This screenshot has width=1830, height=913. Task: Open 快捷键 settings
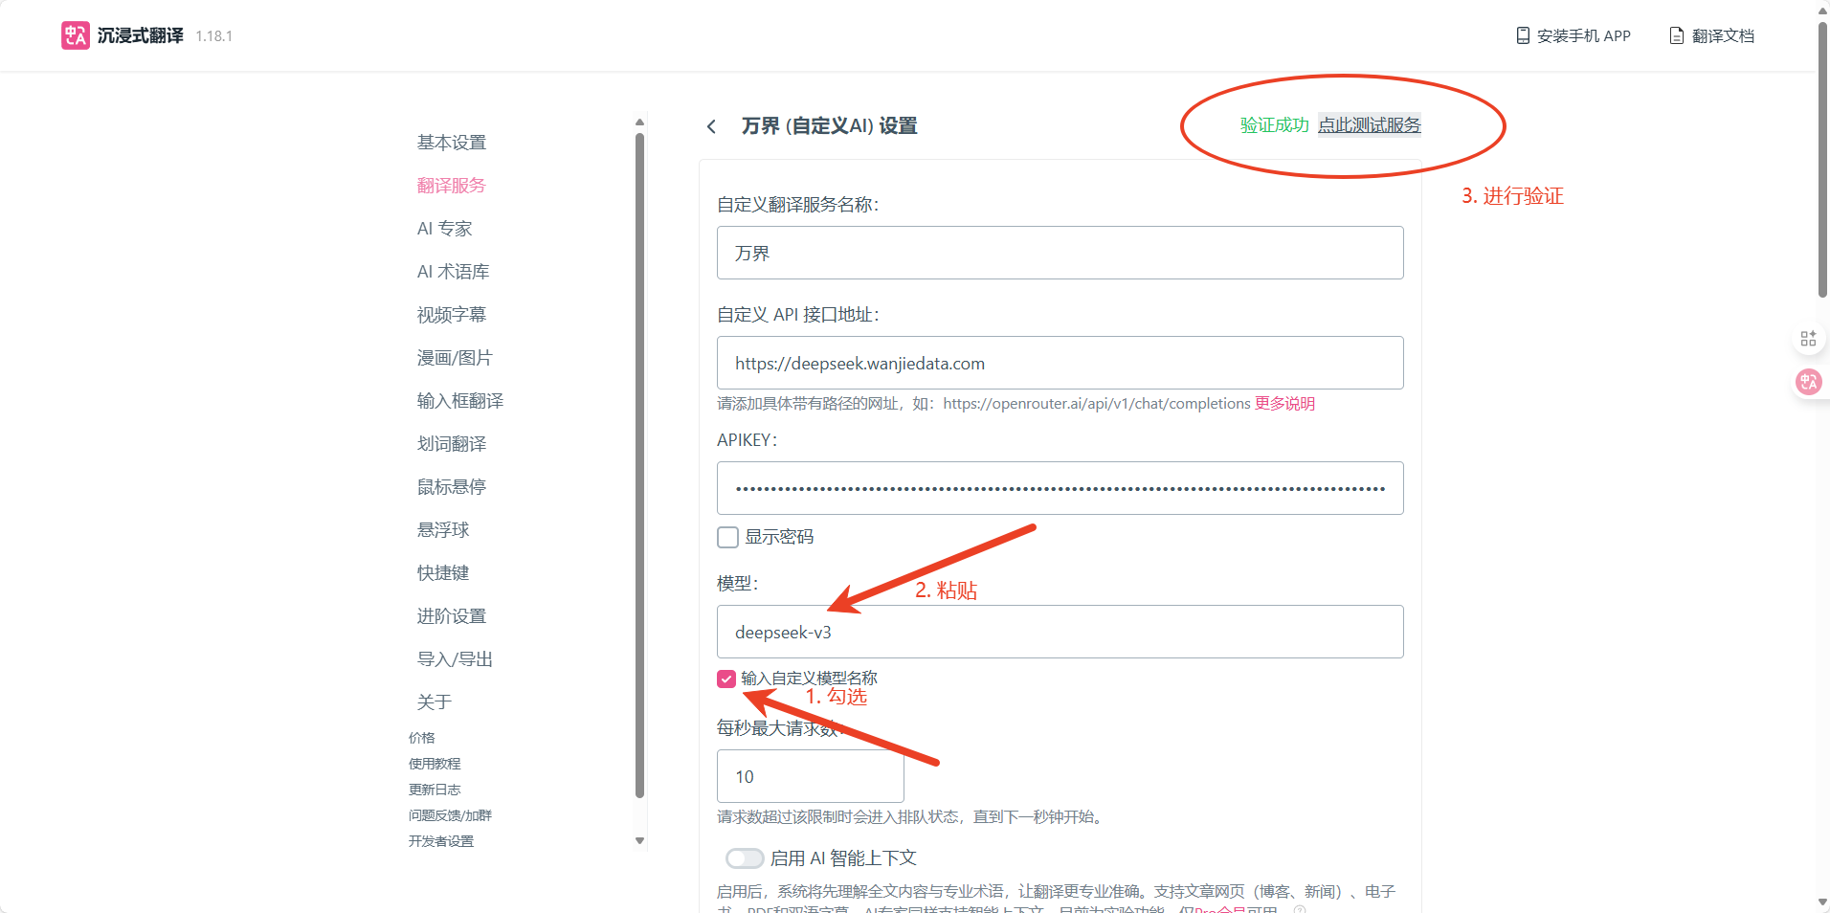(443, 572)
